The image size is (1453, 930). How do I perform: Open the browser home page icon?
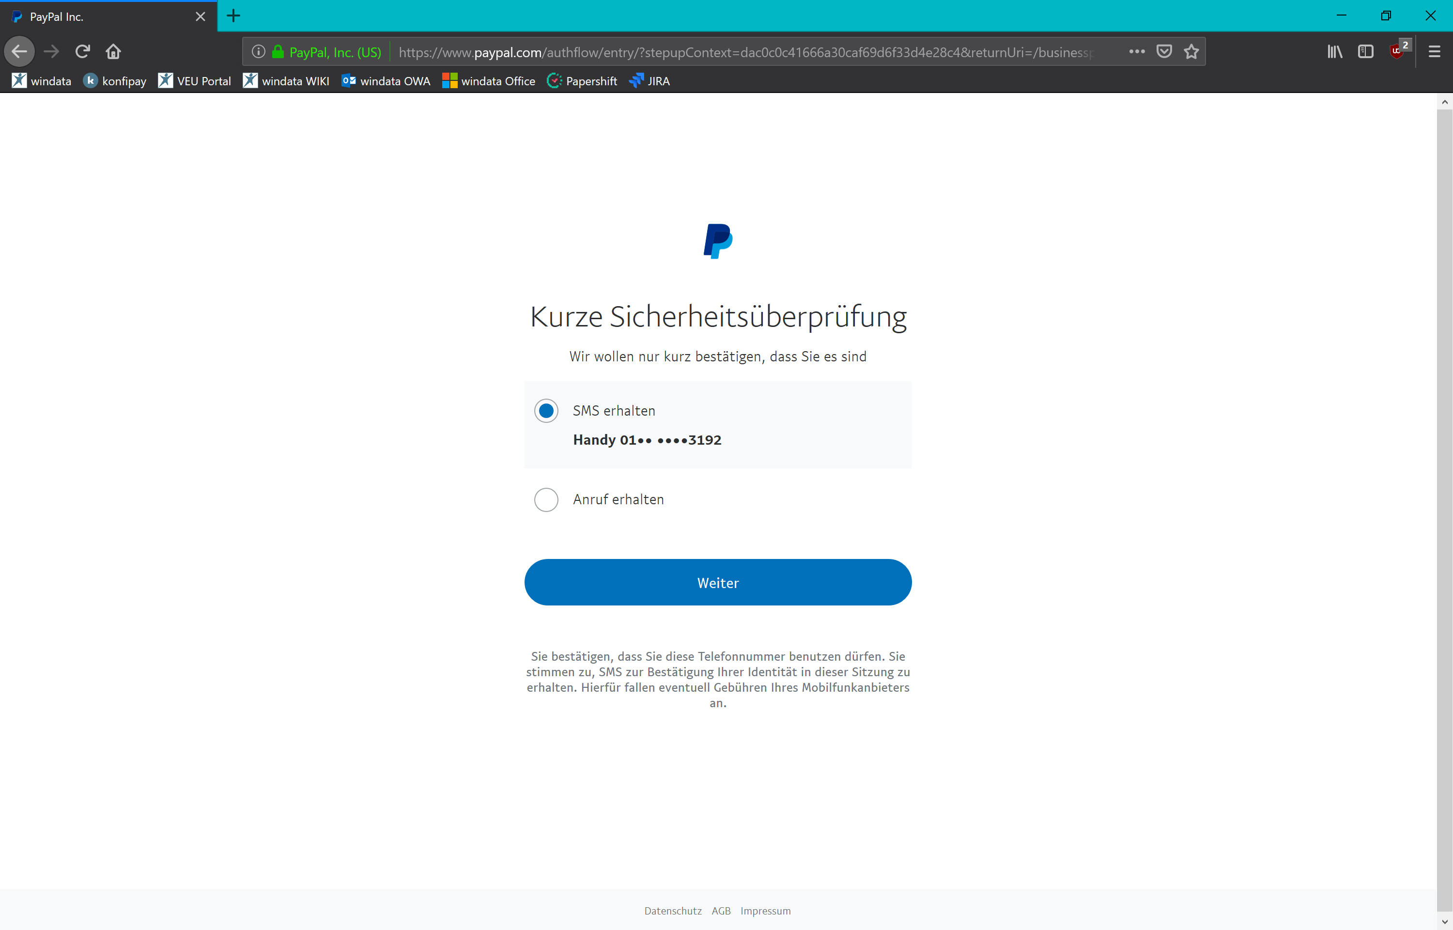click(x=113, y=51)
